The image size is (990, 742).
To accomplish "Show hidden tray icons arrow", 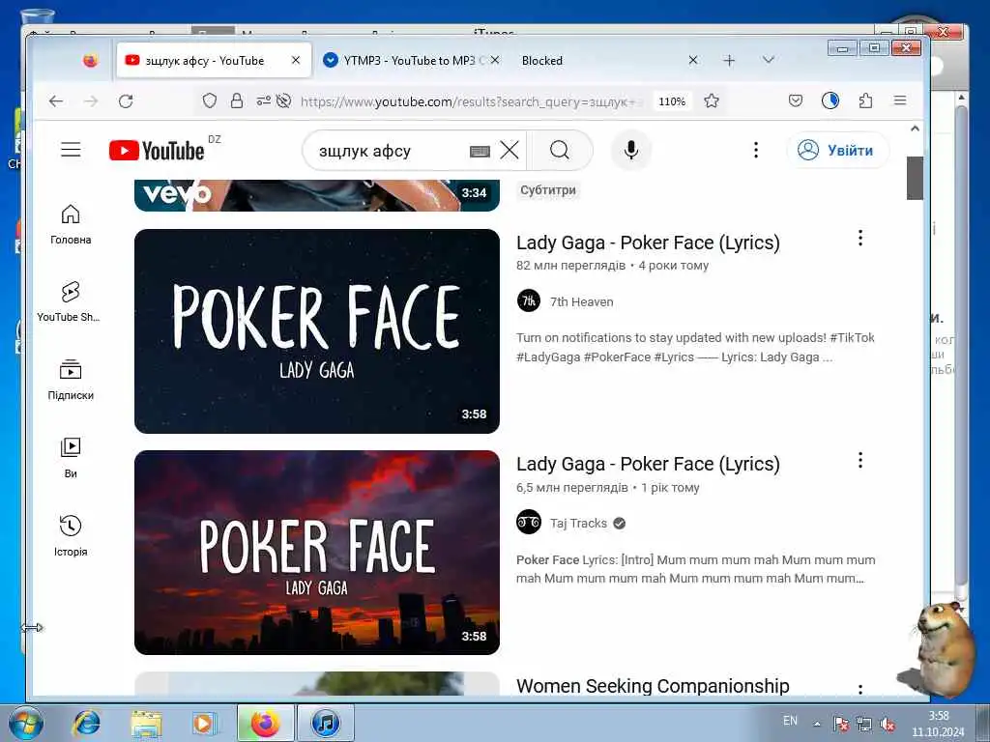I will (x=817, y=724).
